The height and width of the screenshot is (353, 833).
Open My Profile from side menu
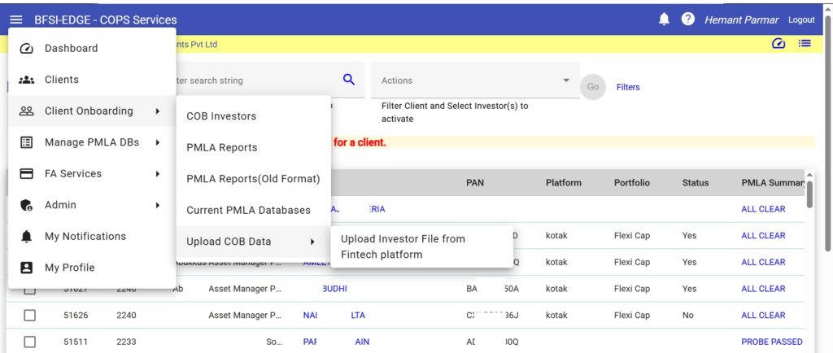69,268
